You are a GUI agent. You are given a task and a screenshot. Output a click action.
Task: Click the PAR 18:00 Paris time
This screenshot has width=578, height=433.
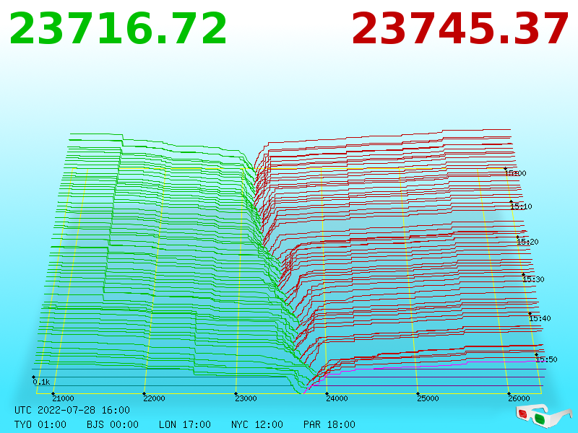tap(329, 424)
